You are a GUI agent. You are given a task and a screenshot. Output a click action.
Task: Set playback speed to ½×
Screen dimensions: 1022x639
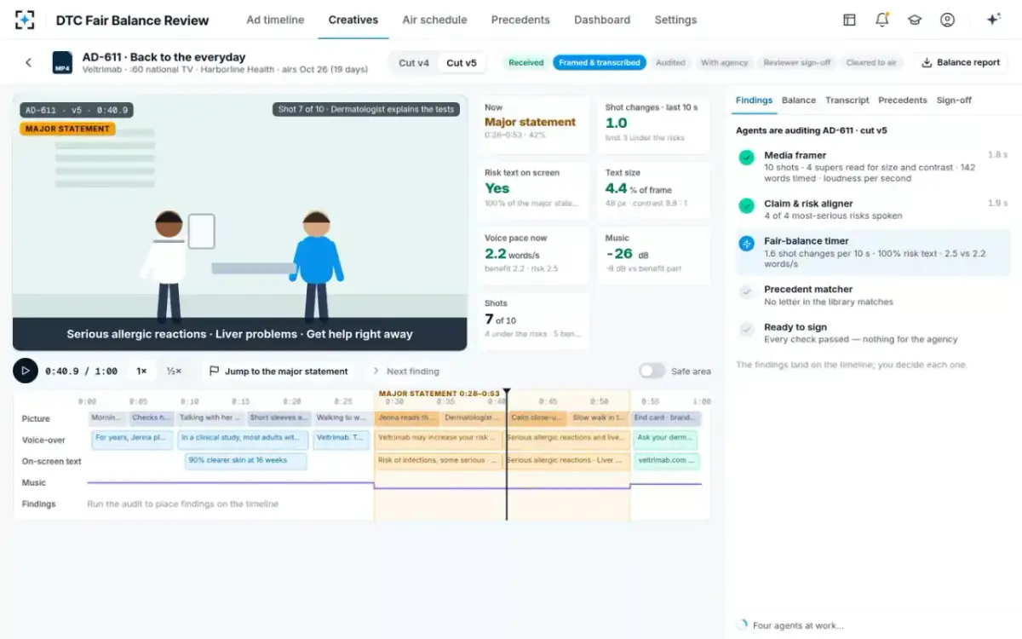tap(174, 371)
